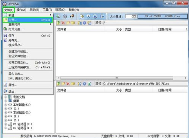Click the ISO pane horizontal scrollbar thumb
189x138 pixels.
(x=117, y=78)
